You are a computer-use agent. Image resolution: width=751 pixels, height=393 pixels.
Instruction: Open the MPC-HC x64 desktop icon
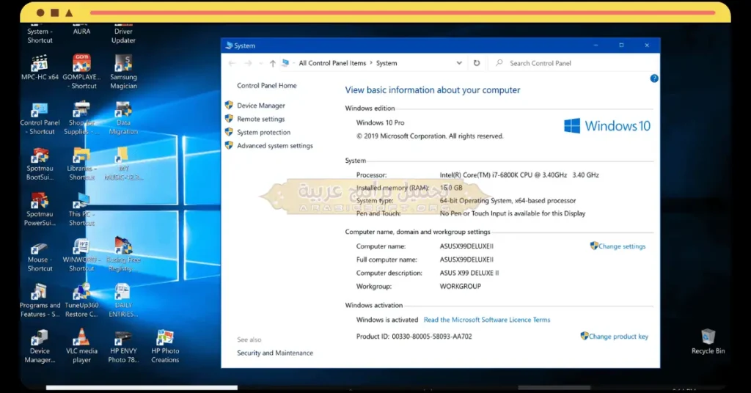click(x=40, y=67)
